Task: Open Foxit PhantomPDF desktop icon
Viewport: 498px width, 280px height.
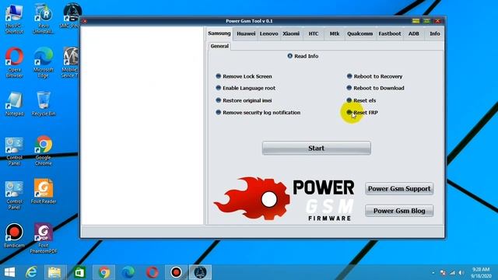Action: pos(44,238)
